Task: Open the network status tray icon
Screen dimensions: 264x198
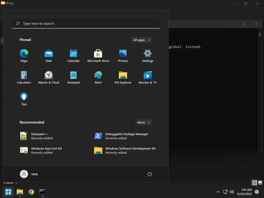Action: 225,192
